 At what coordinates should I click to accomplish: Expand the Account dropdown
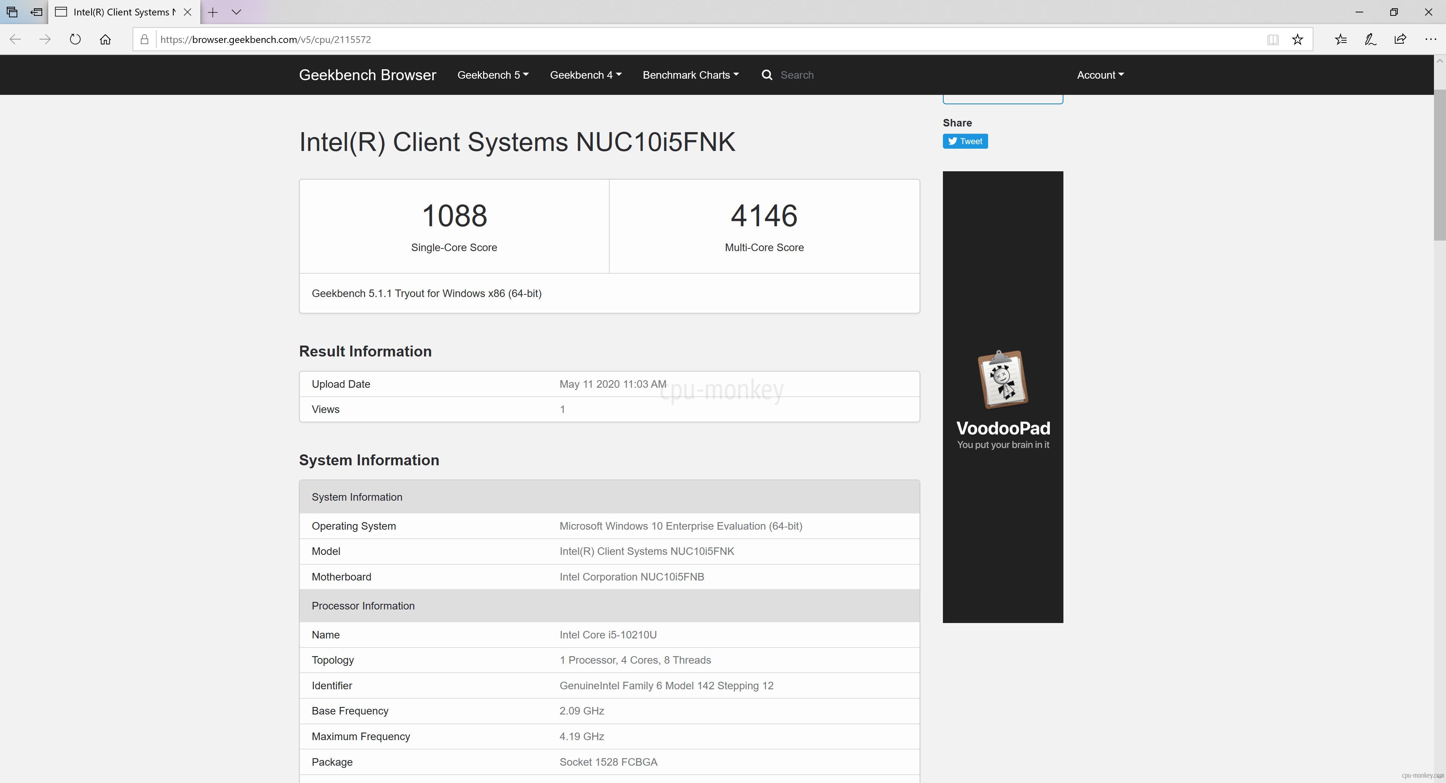(x=1100, y=75)
